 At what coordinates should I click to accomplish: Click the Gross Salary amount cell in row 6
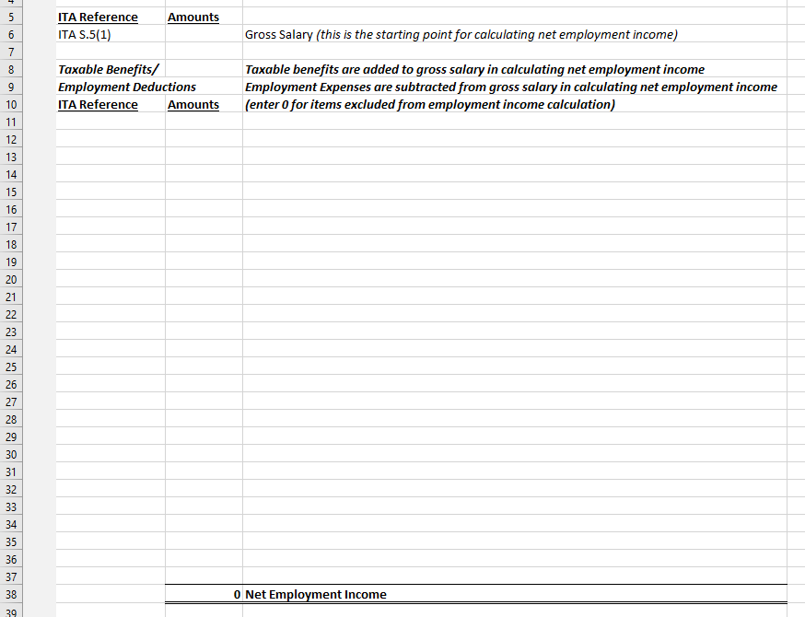tap(204, 34)
